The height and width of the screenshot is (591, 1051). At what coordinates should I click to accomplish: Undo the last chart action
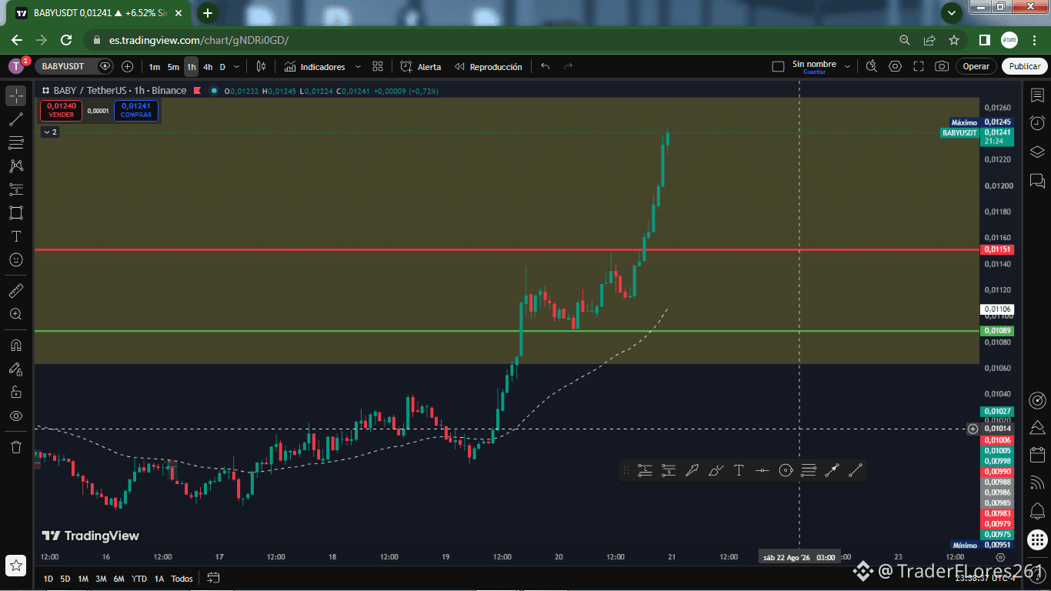click(x=545, y=67)
